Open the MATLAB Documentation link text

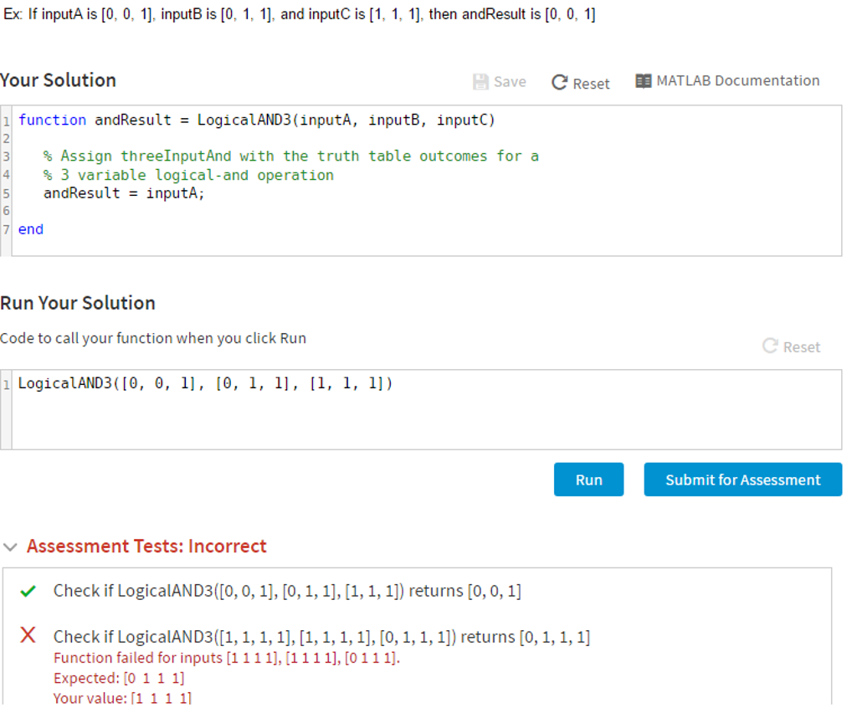point(737,81)
